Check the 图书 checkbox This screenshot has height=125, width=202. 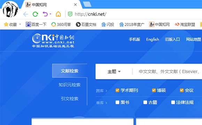pyautogui.click(x=117, y=102)
